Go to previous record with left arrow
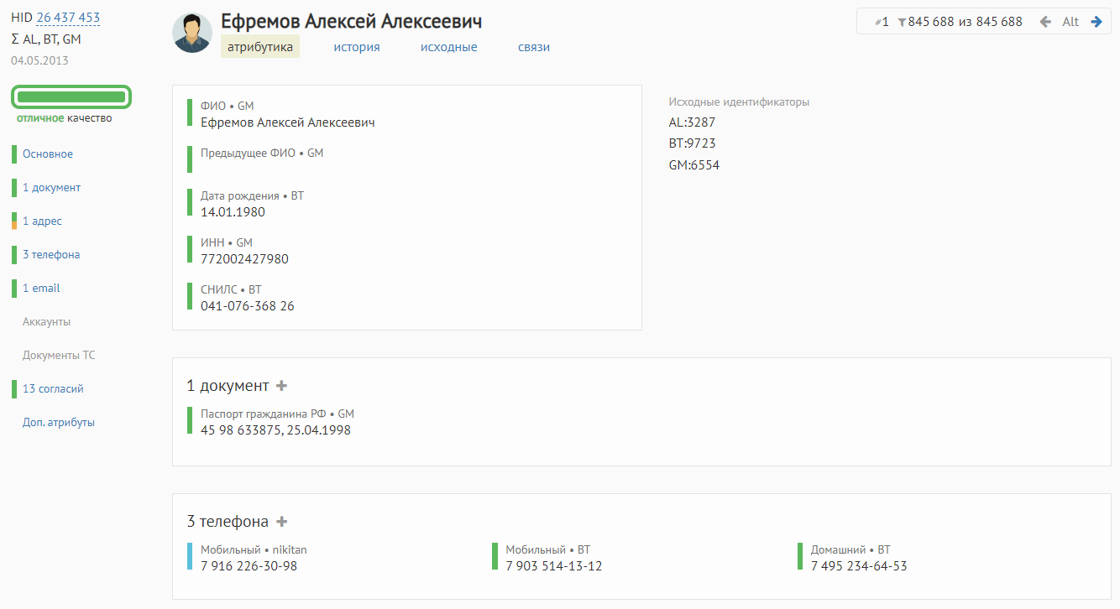Image resolution: width=1120 pixels, height=609 pixels. pos(1045,22)
